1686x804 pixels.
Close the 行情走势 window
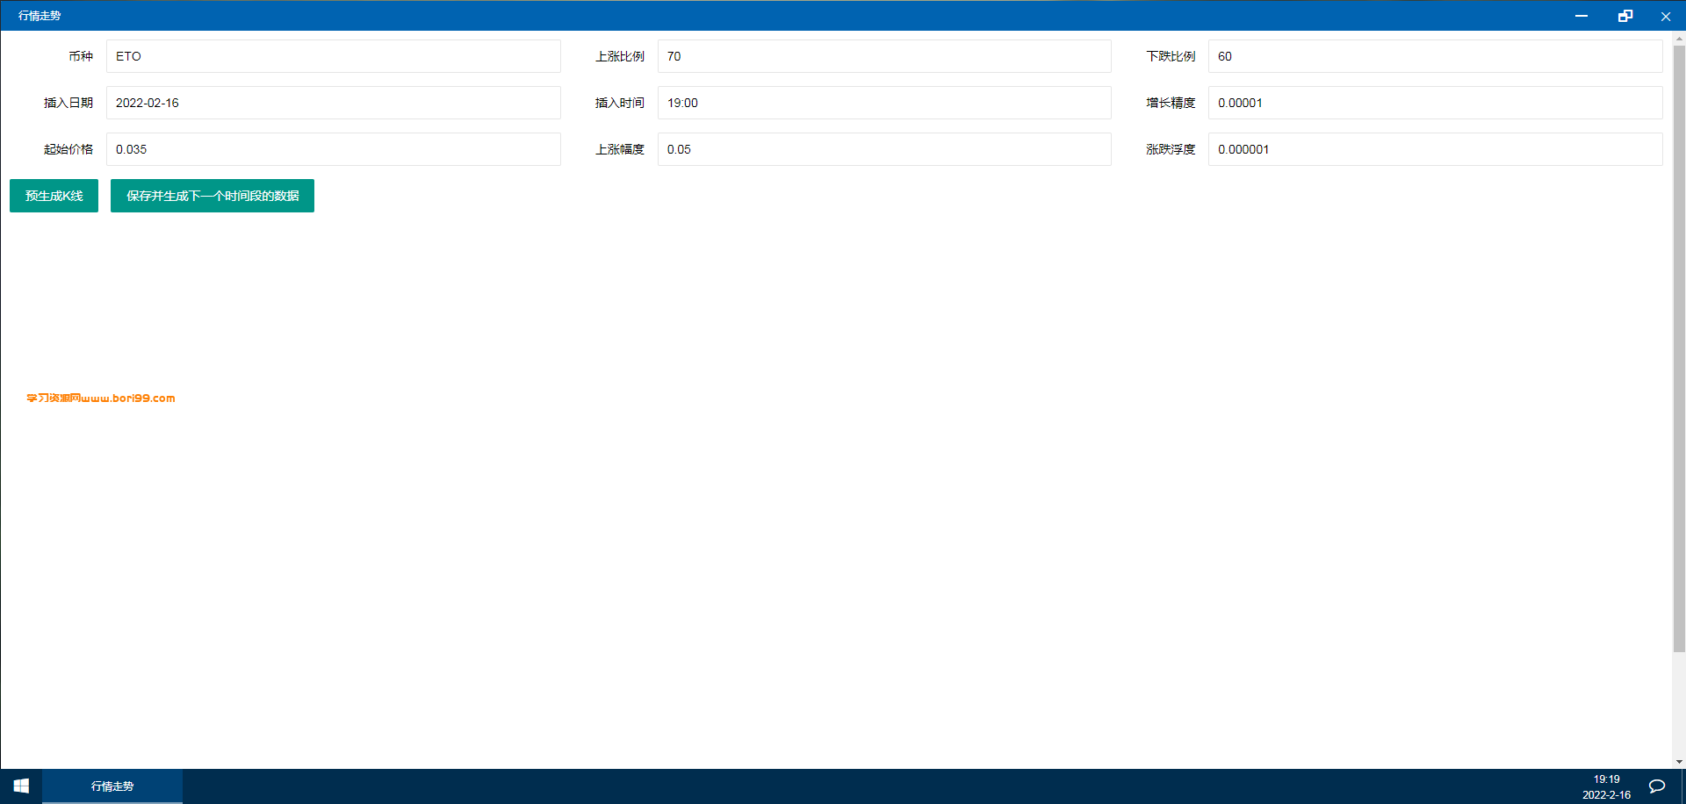(1665, 16)
